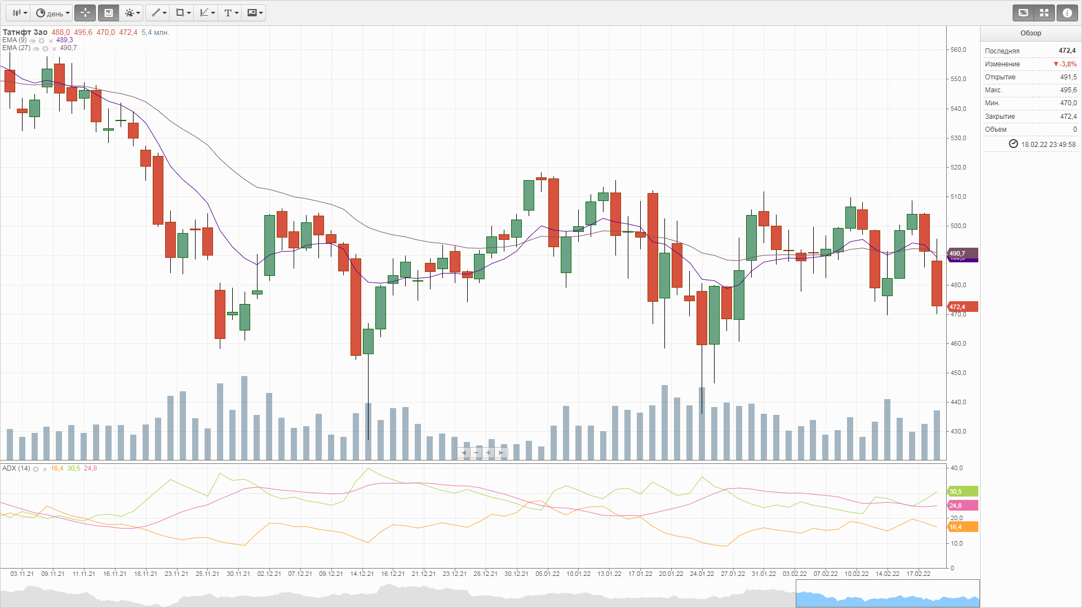This screenshot has width=1082, height=608.
Task: Click the 'Татнфт 3ао' instrument title
Action: coord(25,32)
